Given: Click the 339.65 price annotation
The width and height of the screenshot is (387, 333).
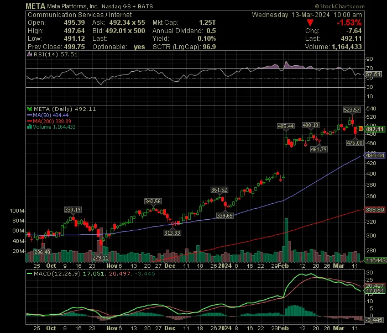Looking at the screenshot, I should 224,216.
